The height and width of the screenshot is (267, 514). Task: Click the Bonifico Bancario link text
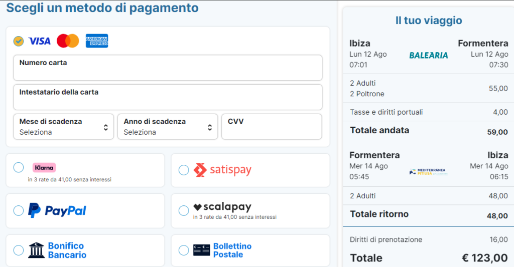[67, 250]
